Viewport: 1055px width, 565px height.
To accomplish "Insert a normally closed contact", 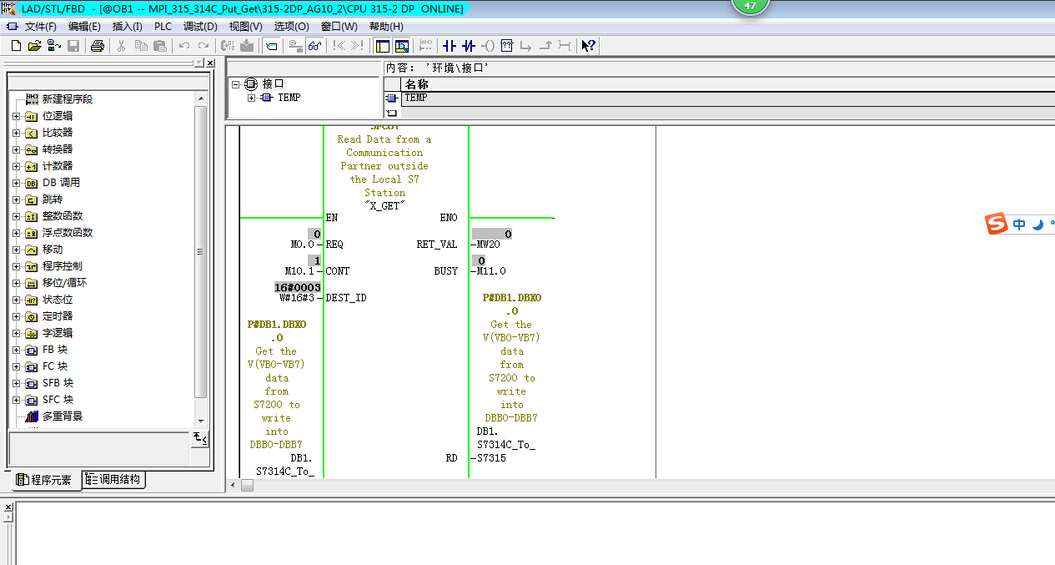I will click(469, 46).
